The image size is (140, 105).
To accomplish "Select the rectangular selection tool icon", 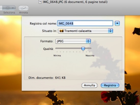I will 8,8.
